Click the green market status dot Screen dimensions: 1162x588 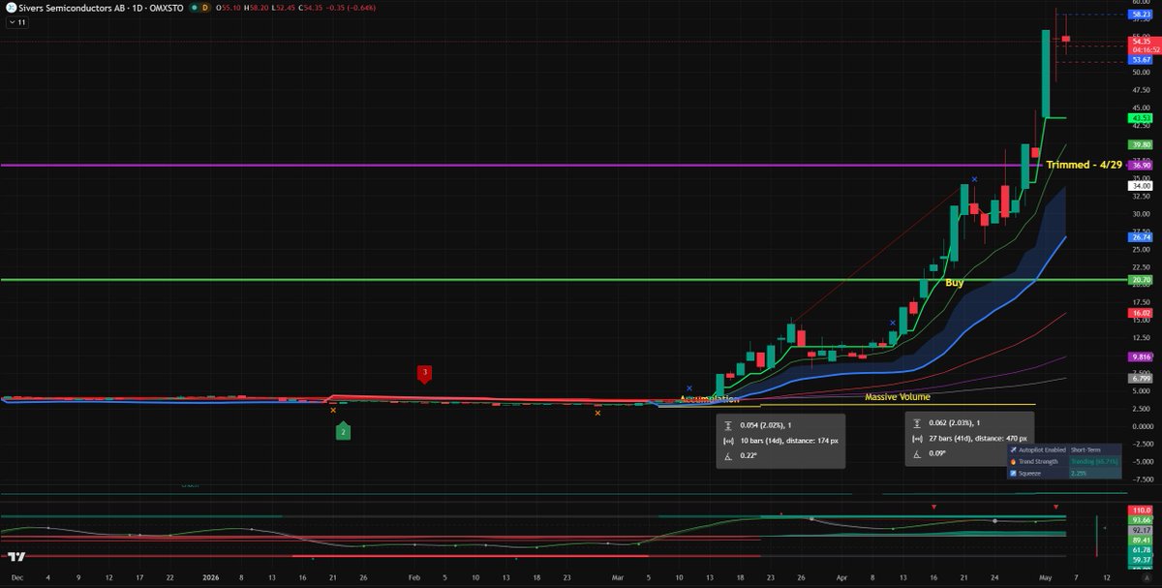(x=195, y=7)
